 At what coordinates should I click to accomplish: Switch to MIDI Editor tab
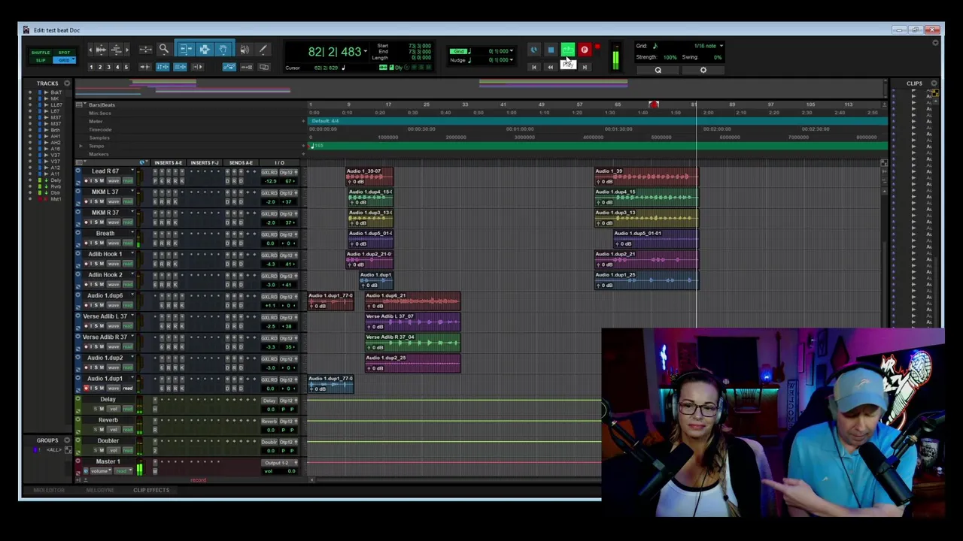point(49,490)
